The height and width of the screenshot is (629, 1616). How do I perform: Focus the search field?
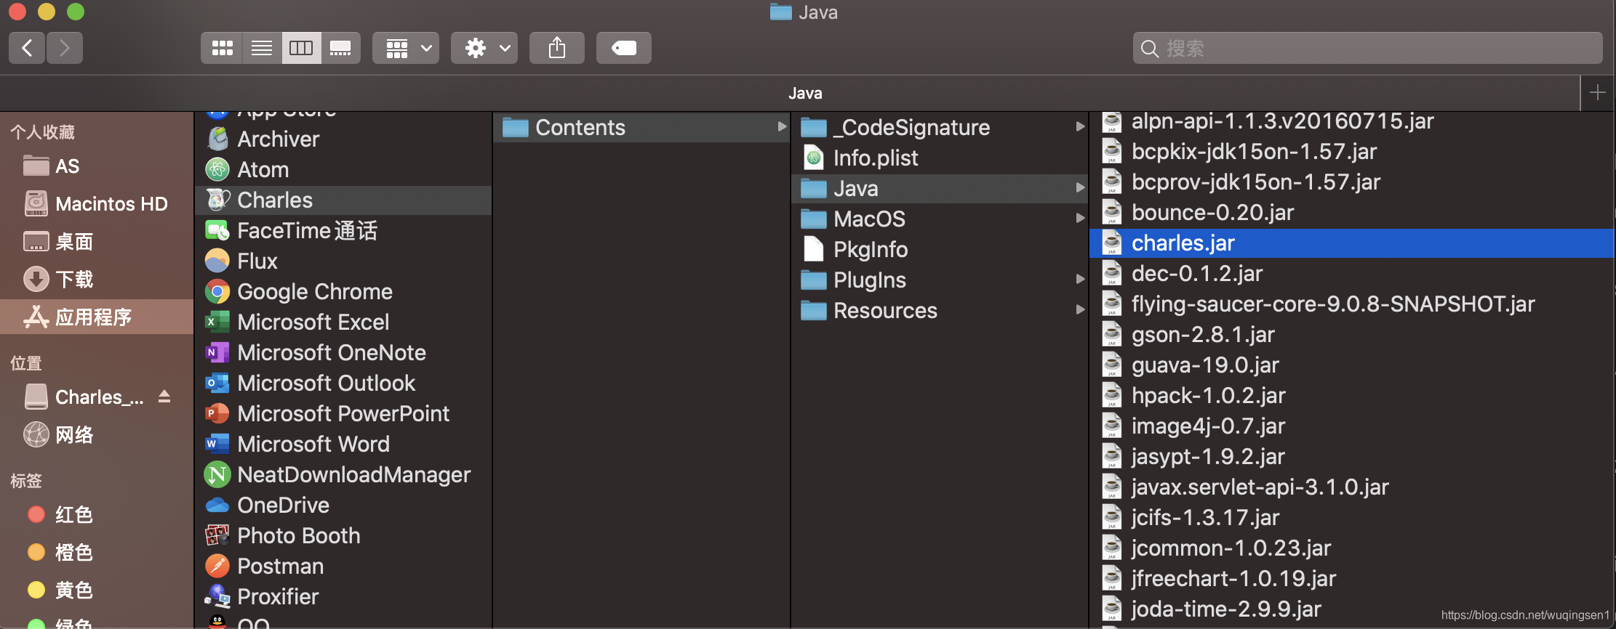[1367, 48]
